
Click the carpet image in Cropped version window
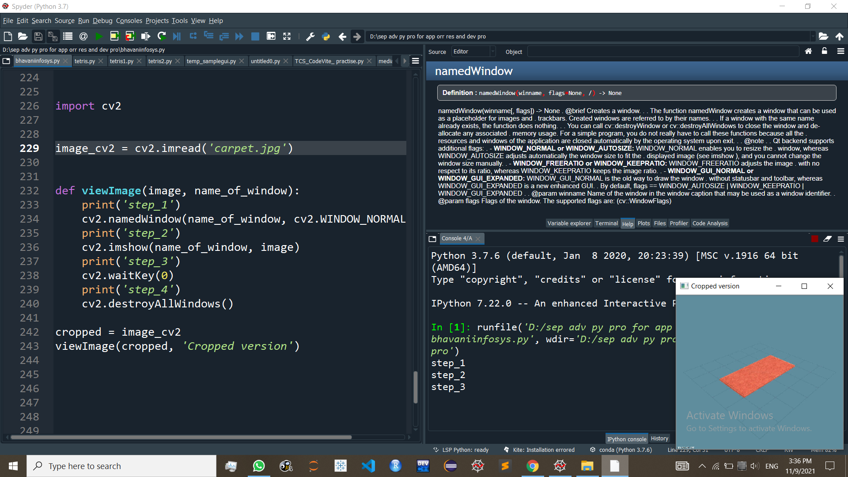pos(757,376)
